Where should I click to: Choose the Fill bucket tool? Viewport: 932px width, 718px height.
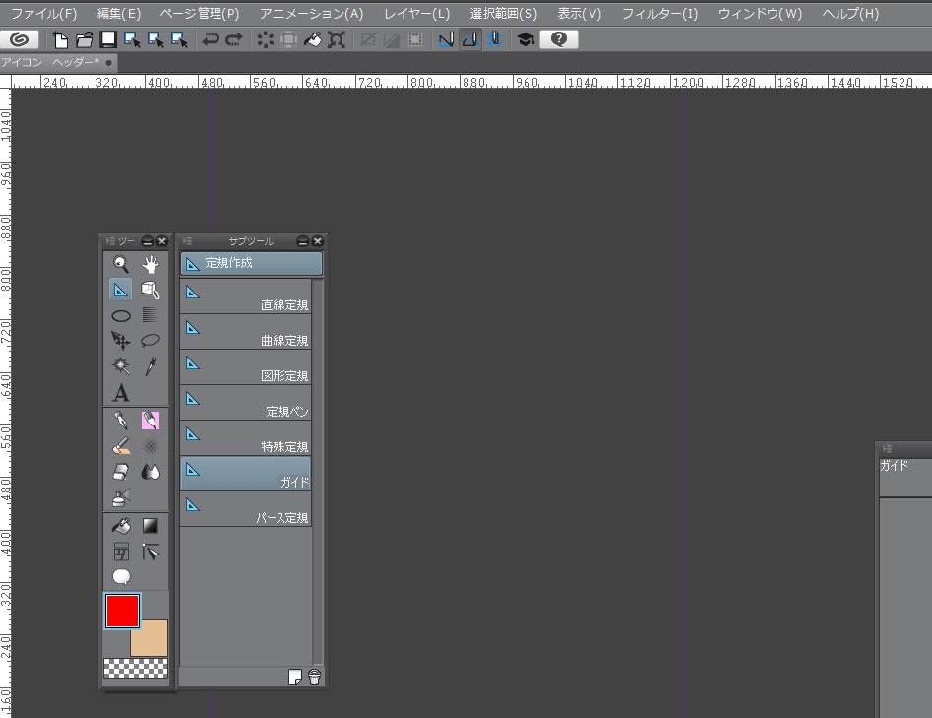pos(121,526)
